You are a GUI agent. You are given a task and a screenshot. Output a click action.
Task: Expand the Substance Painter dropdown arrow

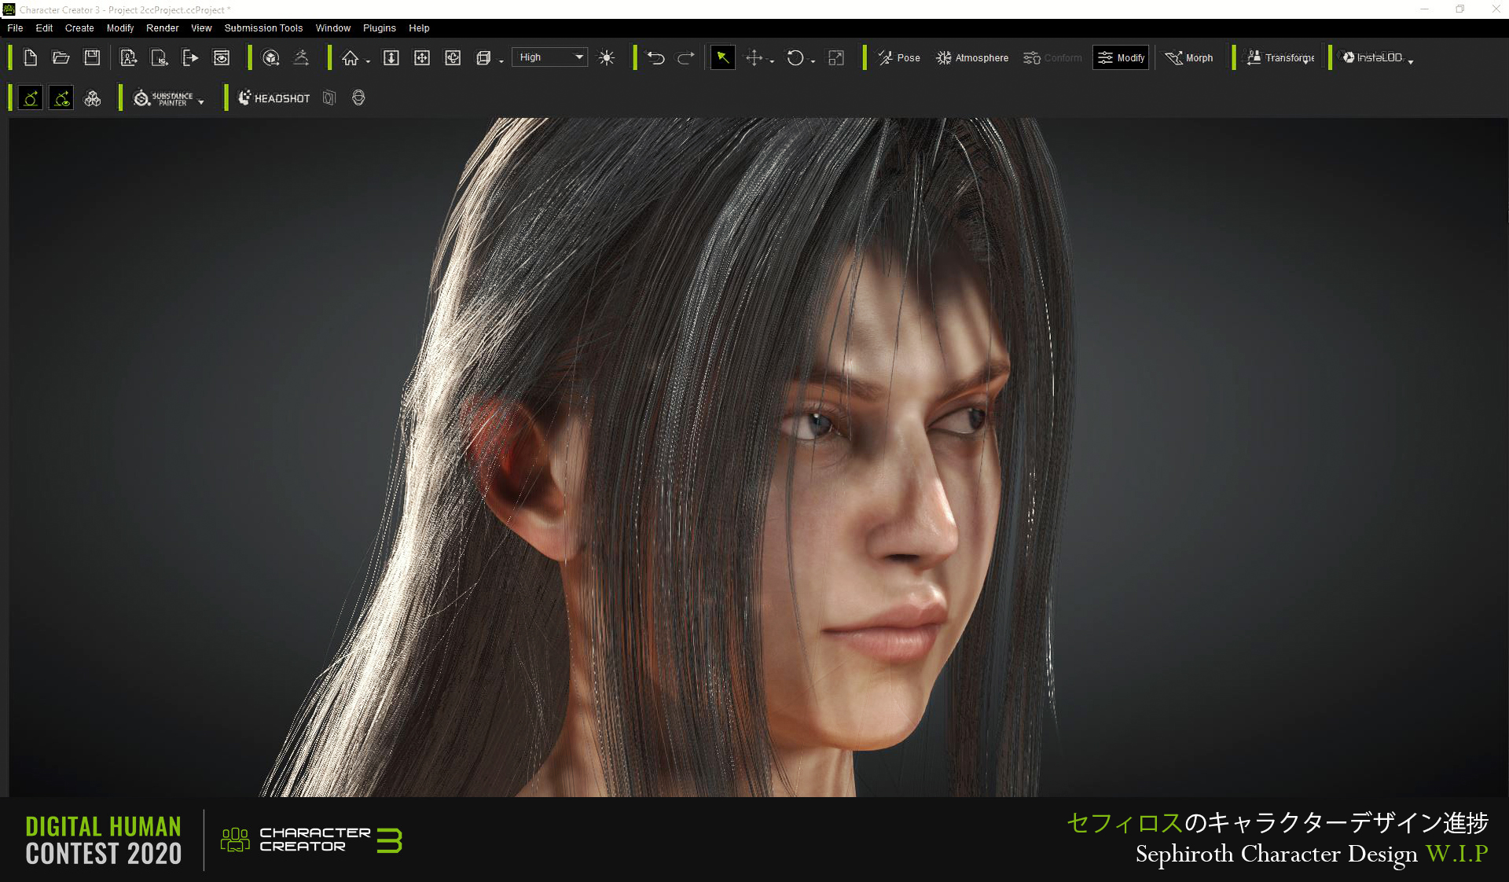201,102
